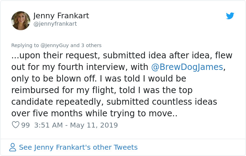Click the 99 likes count

25,125
